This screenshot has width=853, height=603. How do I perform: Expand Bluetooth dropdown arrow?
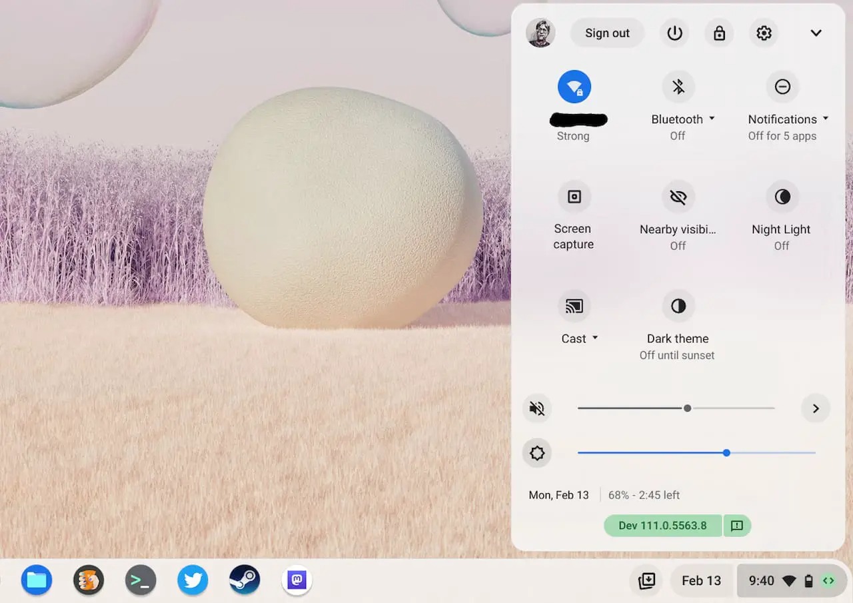pos(712,119)
